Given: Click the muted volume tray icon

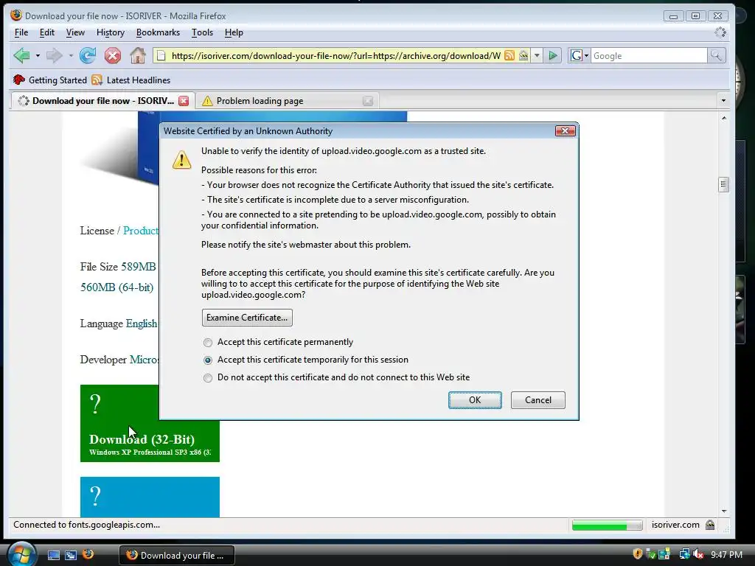Looking at the screenshot, I should [x=698, y=554].
